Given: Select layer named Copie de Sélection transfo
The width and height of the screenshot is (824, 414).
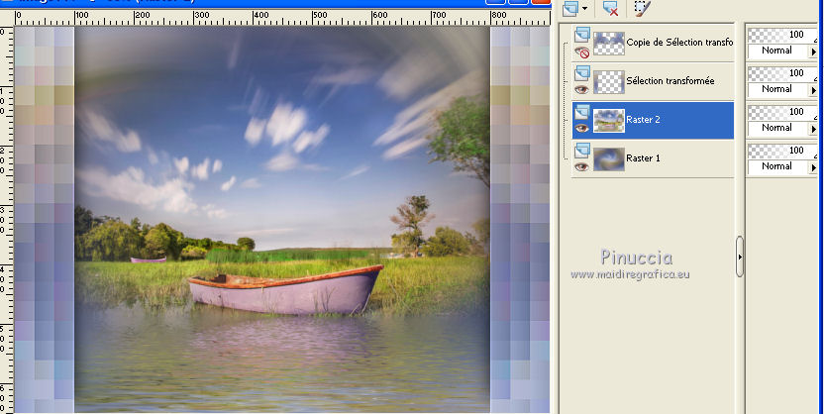Looking at the screenshot, I should coord(679,43).
